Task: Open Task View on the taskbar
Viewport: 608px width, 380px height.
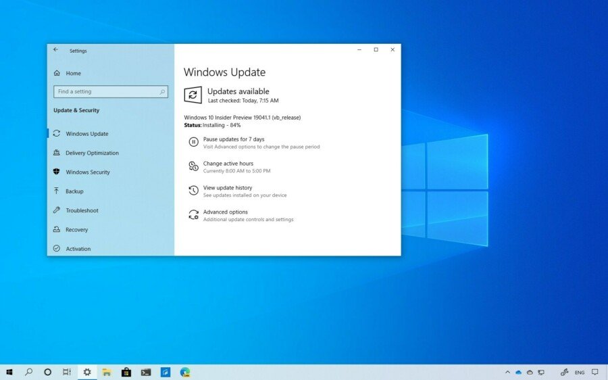Action: [67, 373]
